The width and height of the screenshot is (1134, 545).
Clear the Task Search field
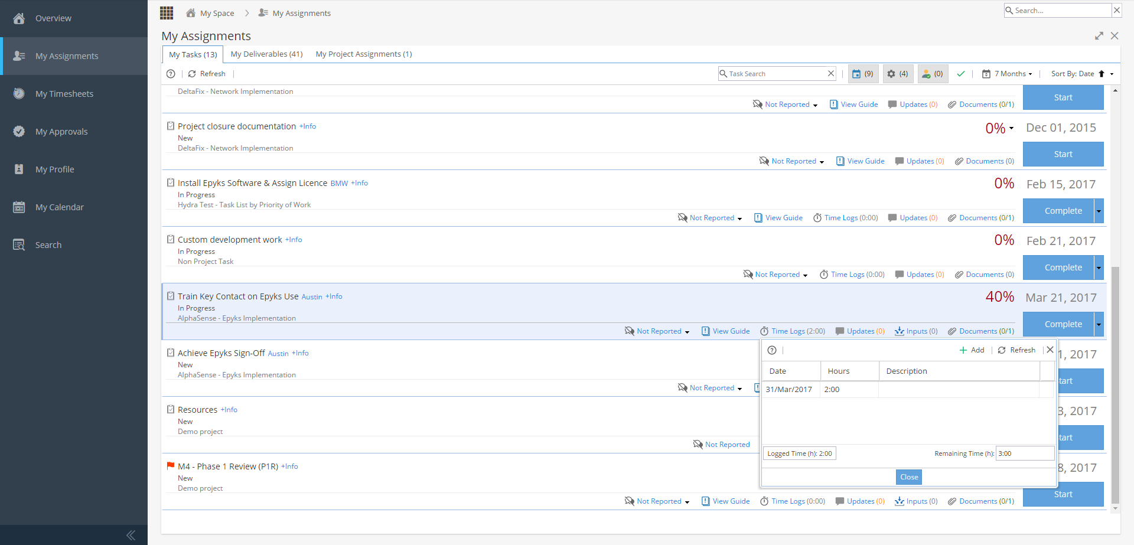(831, 74)
